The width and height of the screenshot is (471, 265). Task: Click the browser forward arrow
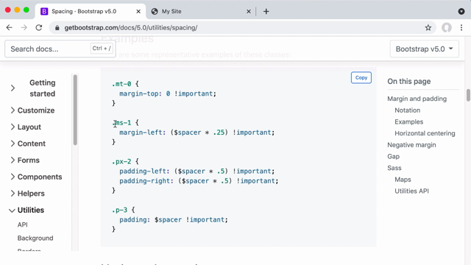pos(24,28)
